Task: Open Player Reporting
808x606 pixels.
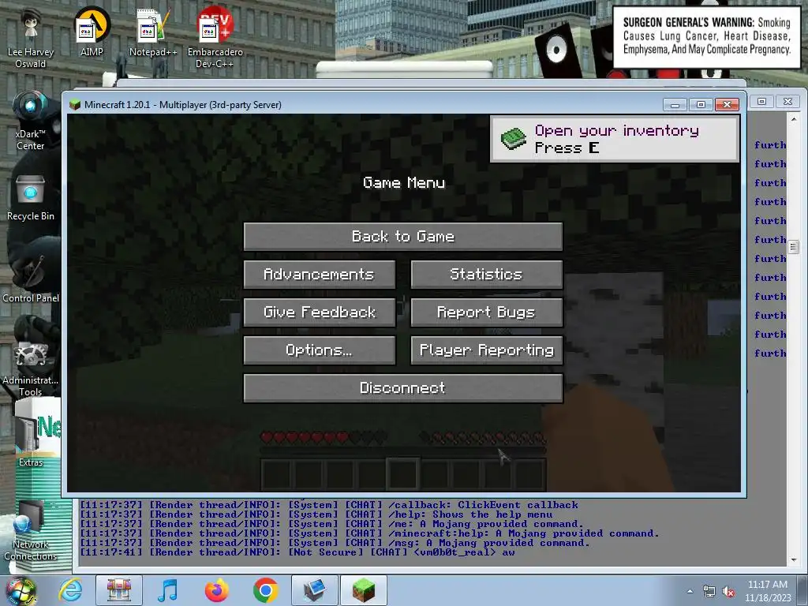Action: [486, 350]
